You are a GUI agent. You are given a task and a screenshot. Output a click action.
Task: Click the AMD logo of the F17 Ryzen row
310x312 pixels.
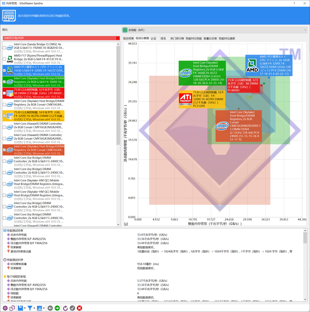click(x=10, y=59)
